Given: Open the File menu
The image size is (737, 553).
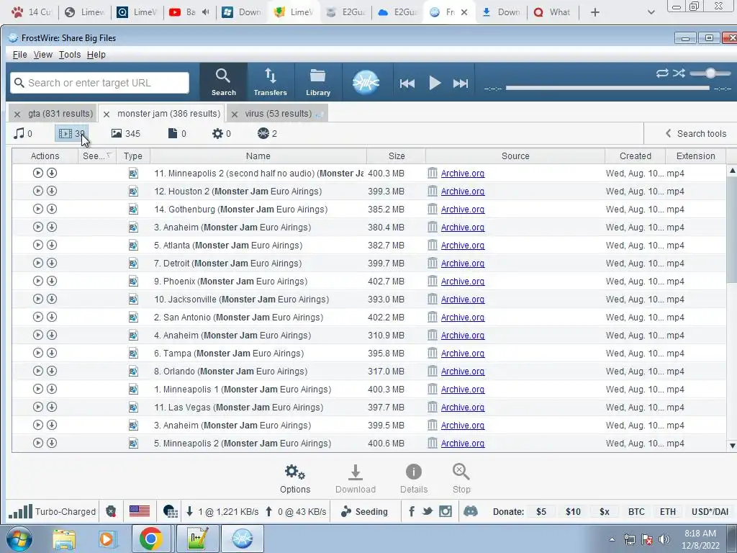Looking at the screenshot, I should (x=19, y=55).
